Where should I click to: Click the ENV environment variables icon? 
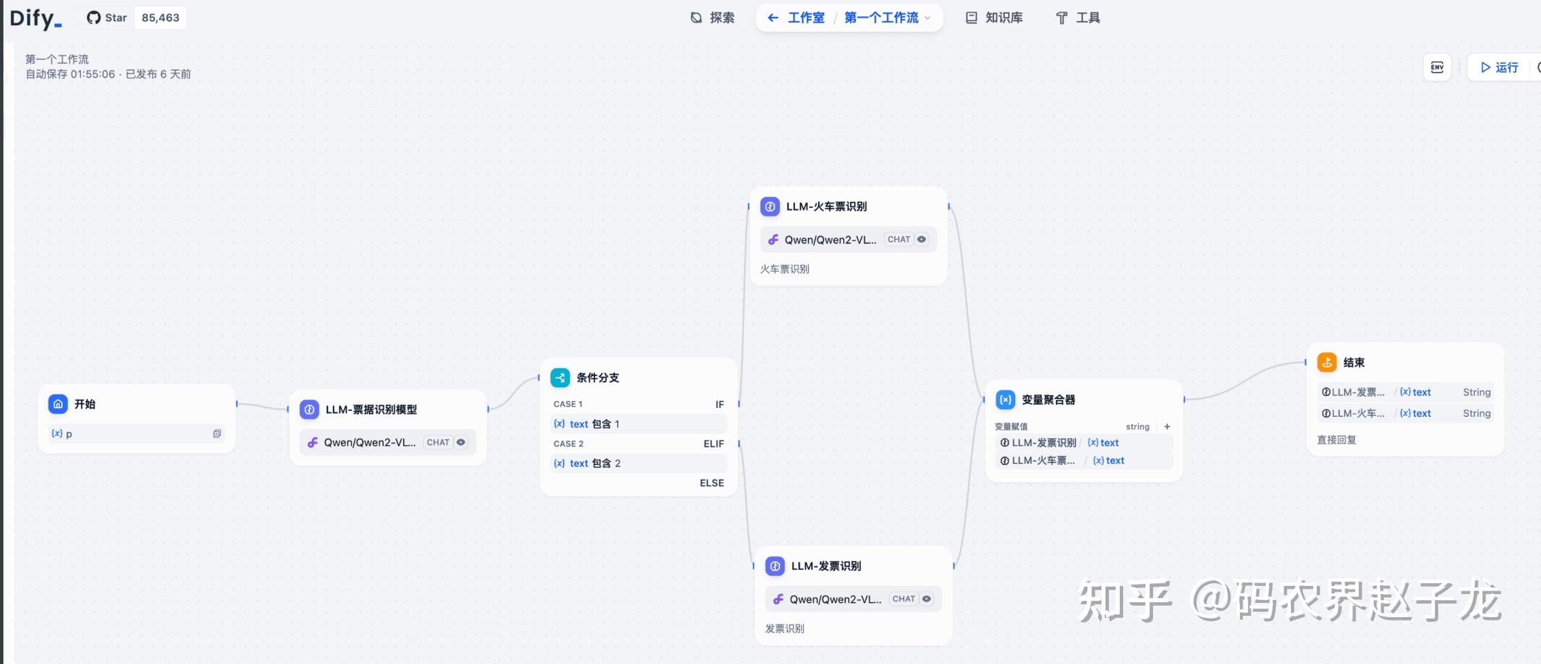pos(1436,67)
